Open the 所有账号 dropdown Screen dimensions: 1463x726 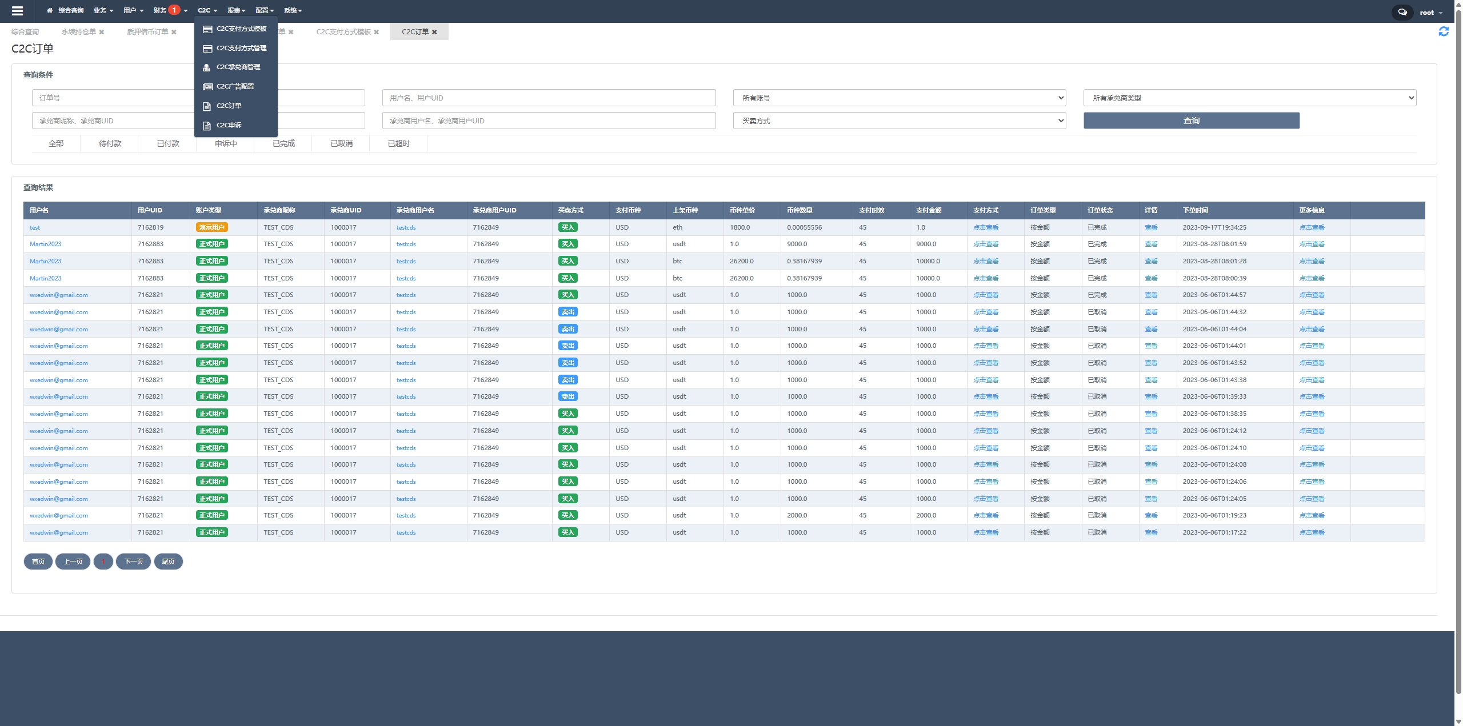point(899,98)
